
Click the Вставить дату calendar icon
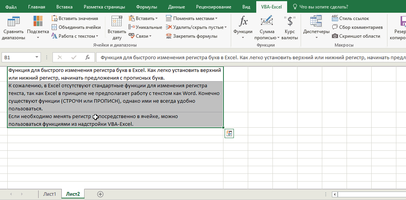point(117,21)
